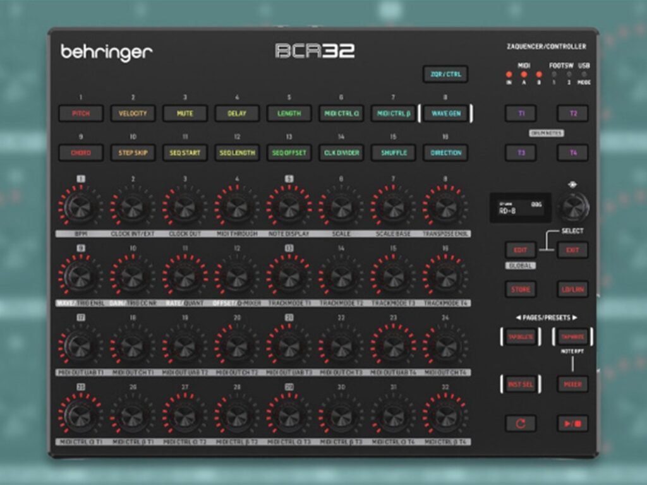
Task: Click the NOTE DISPLAY knob
Action: click(289, 207)
